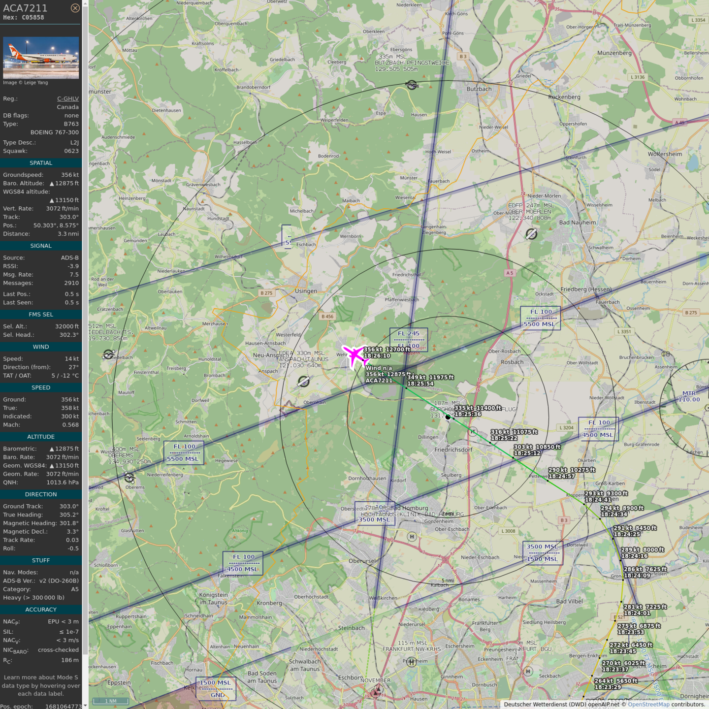Viewport: 709px width, 709px height.
Task: Open the OpenStreetMap contributors link
Action: [x=648, y=705]
